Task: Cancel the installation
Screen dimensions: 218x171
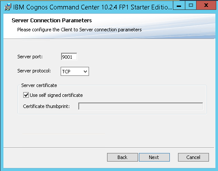Action: point(193,157)
